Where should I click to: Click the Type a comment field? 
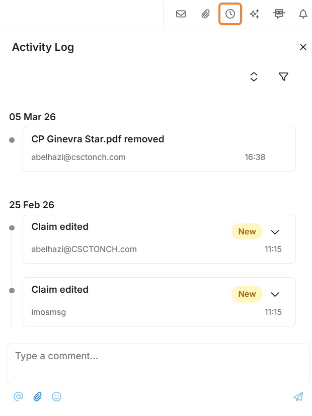(x=158, y=363)
